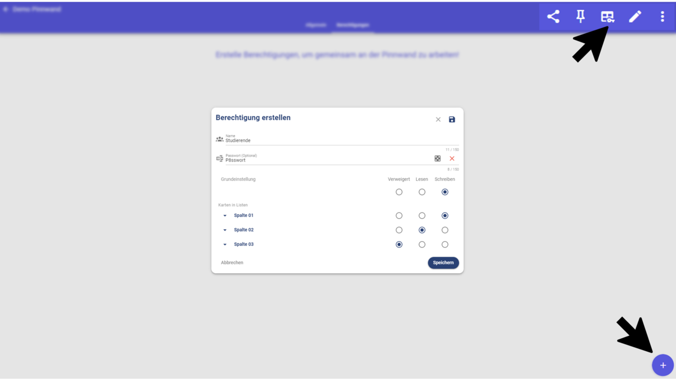Clear password with the red X icon
Viewport: 676px width, 381px height.
point(452,159)
